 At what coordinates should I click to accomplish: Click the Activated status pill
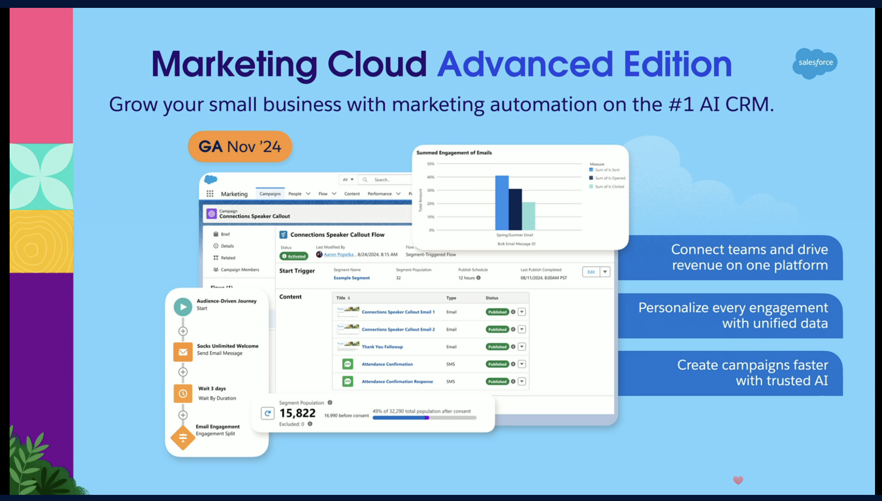pos(293,256)
